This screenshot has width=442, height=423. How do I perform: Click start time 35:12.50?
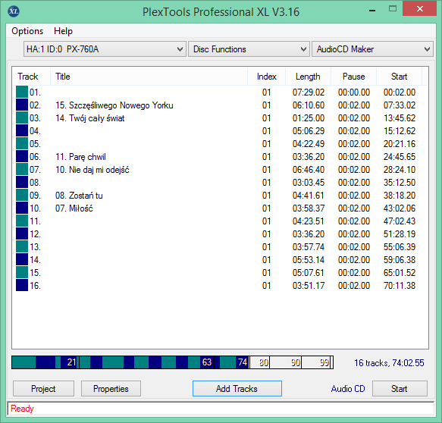[x=400, y=183]
